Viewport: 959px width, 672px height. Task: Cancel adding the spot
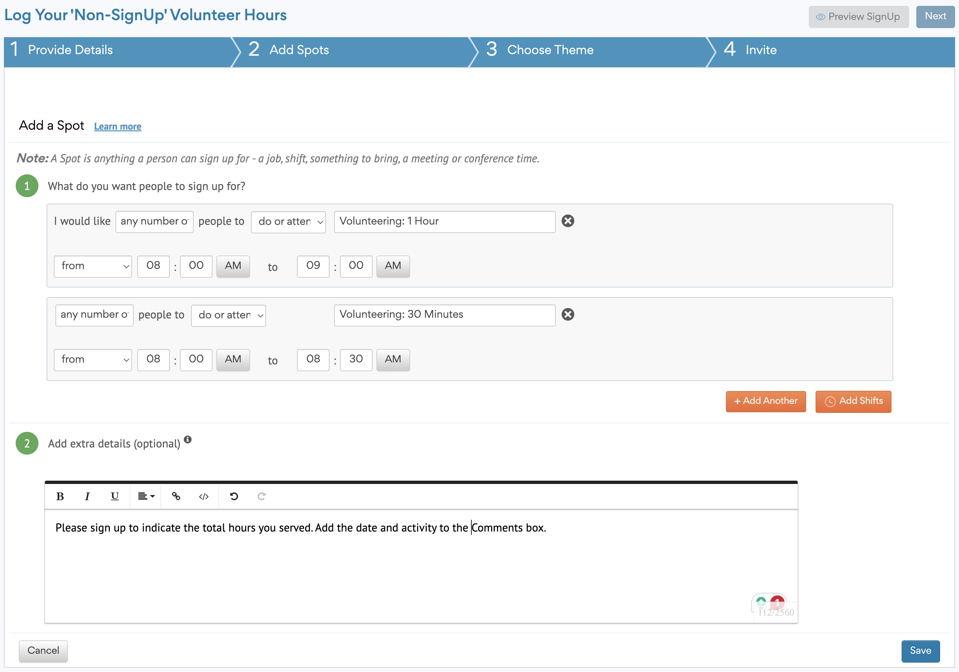coord(43,651)
